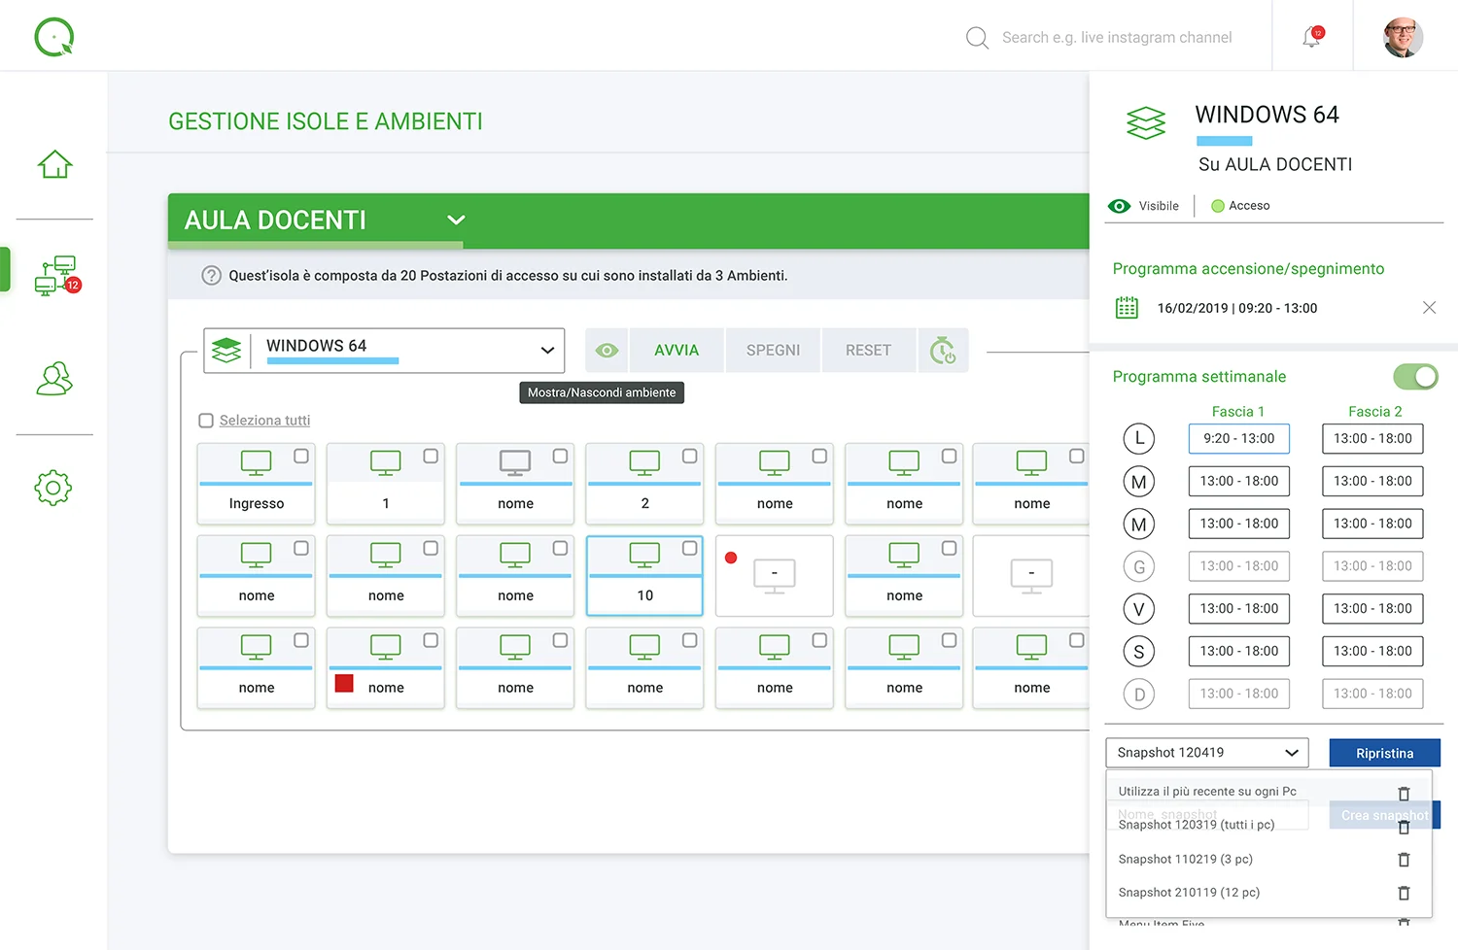Open the Settings gear in sidebar

point(53,488)
